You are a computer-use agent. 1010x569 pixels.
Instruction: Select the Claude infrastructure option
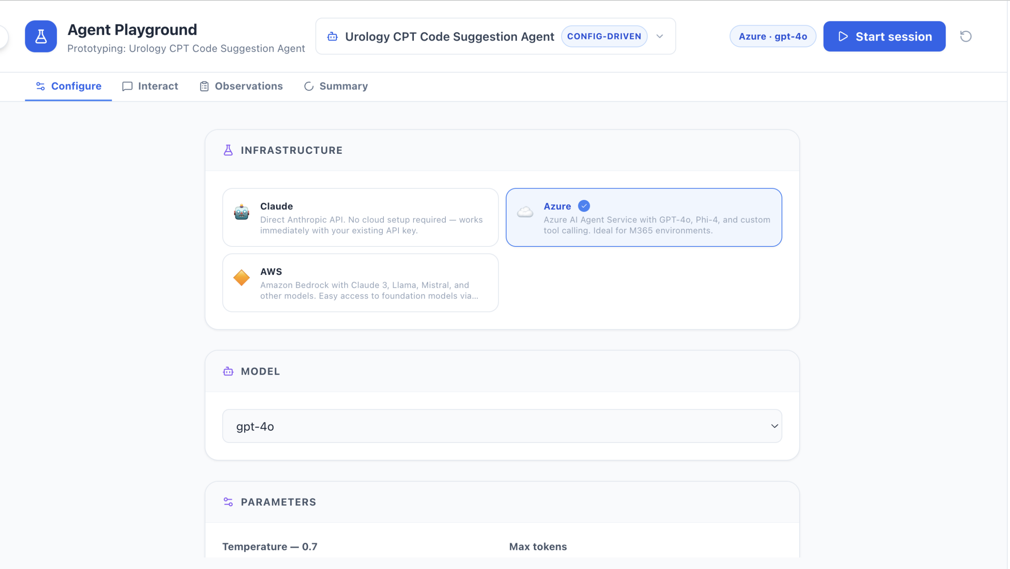(360, 217)
